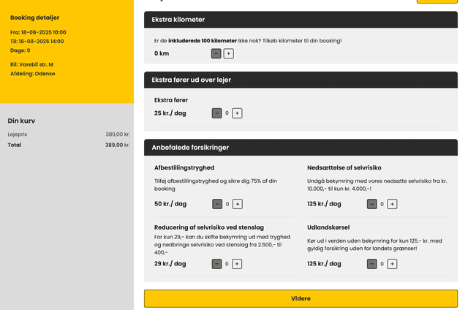The image size is (468, 310).
Task: Increase the extra kilometers amount
Action: (229, 53)
